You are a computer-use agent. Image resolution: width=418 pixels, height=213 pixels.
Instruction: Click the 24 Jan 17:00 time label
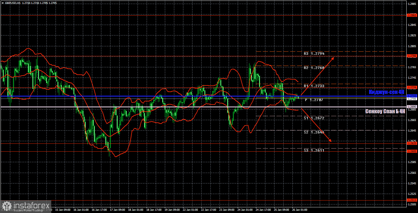263,210
